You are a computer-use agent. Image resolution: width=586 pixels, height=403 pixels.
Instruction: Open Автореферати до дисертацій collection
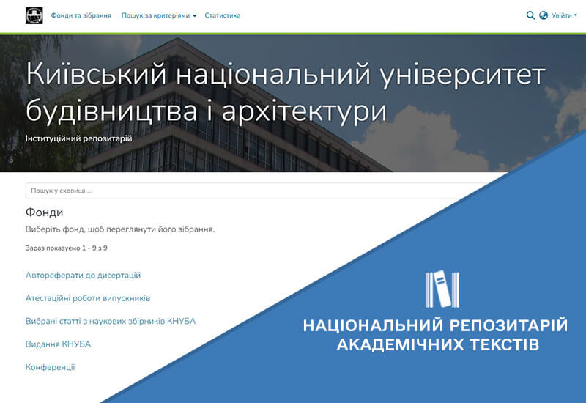click(x=83, y=276)
